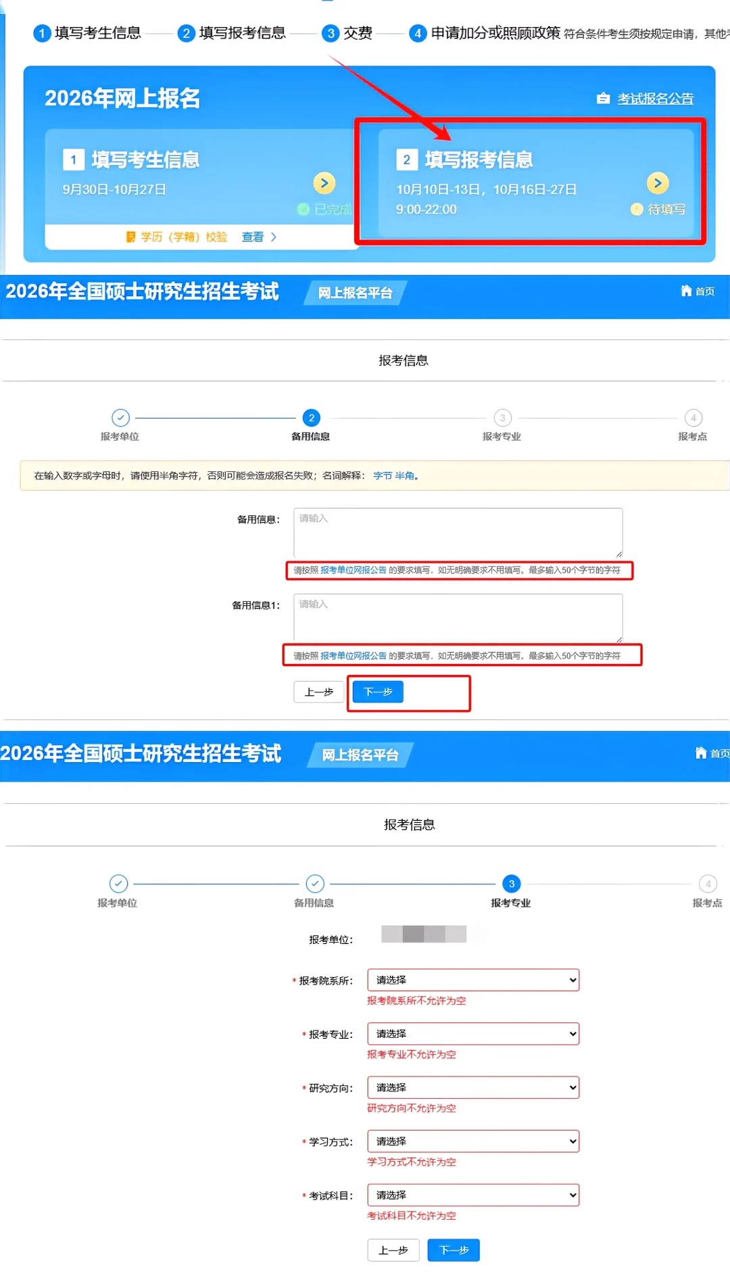This screenshot has width=730, height=1282.
Task: Click 9月30日-10月27日 date text
Action: coord(114,189)
